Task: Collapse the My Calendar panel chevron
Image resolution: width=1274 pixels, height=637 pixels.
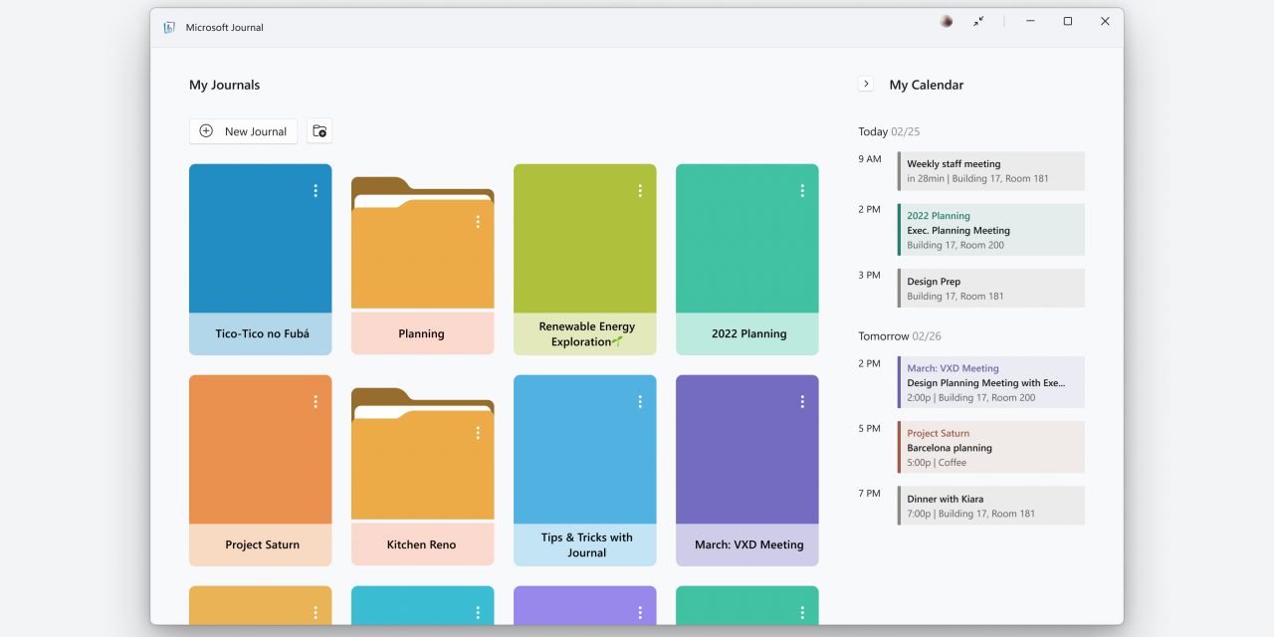Action: coord(866,85)
